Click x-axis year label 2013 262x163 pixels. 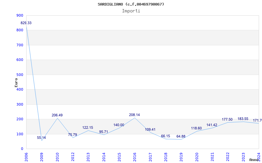[88, 157]
